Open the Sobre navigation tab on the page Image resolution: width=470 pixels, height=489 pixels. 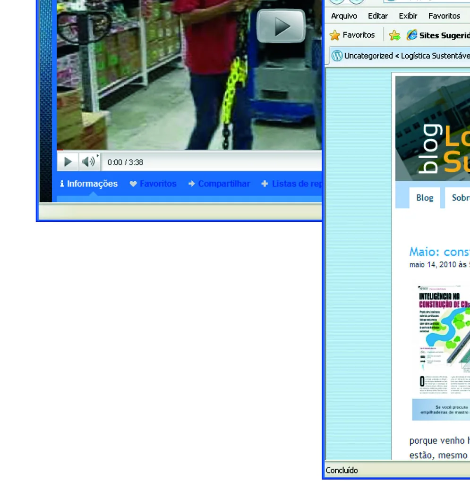(458, 198)
